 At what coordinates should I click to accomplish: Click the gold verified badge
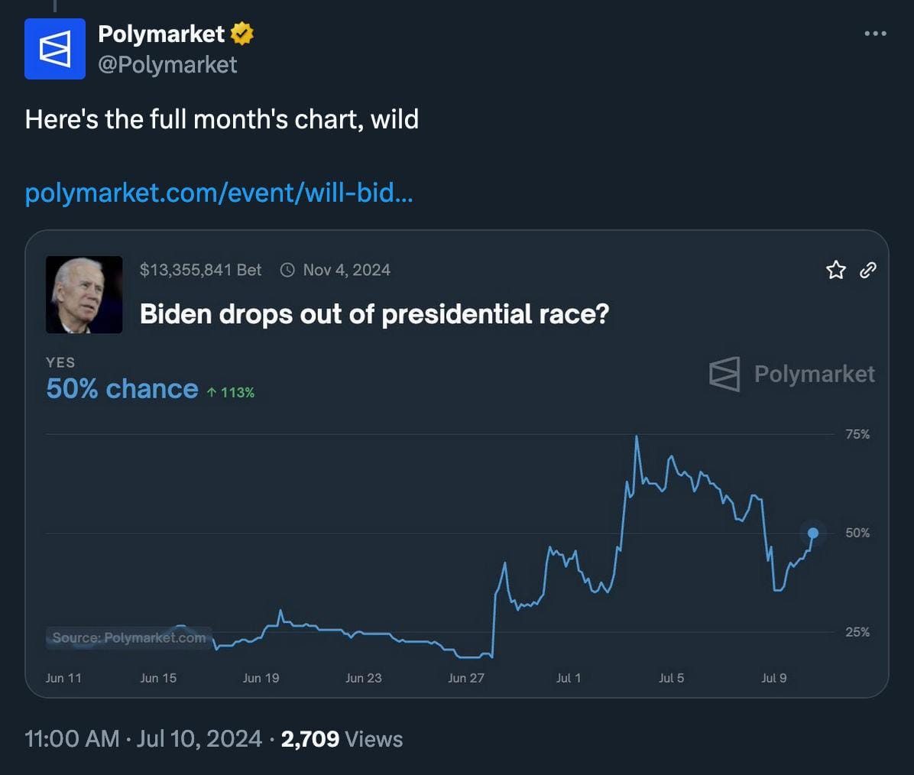coord(242,34)
